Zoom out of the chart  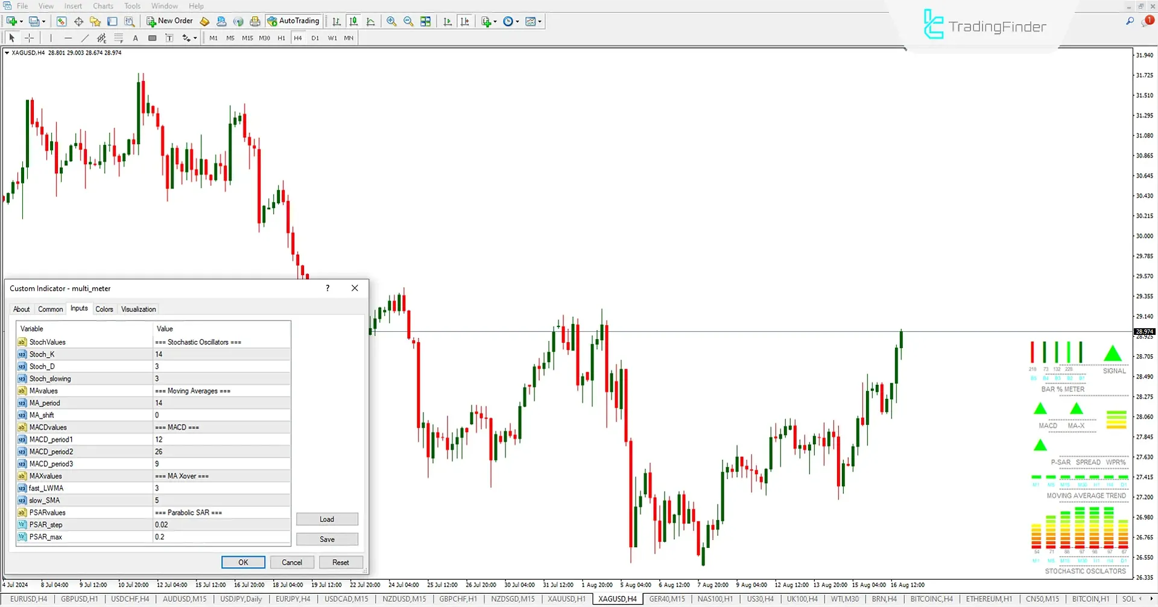coord(408,21)
